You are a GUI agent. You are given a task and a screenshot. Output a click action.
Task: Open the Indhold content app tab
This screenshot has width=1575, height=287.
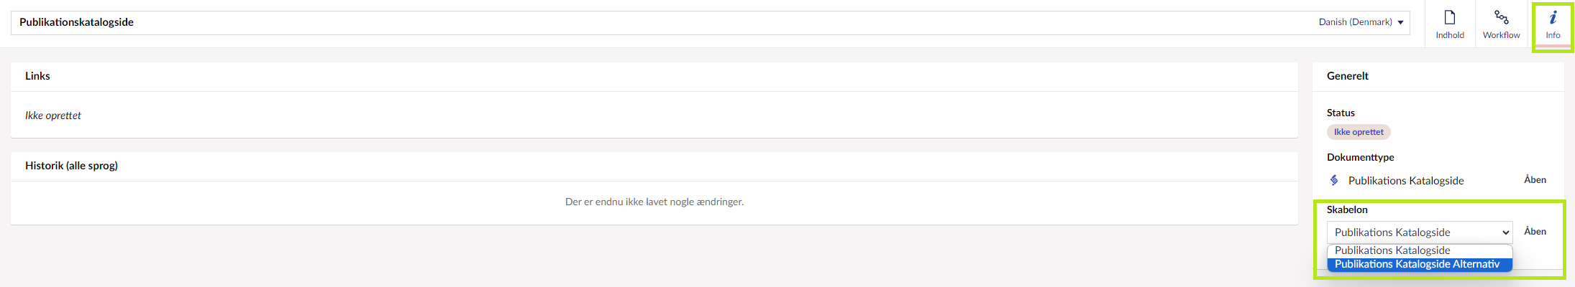(x=1449, y=24)
